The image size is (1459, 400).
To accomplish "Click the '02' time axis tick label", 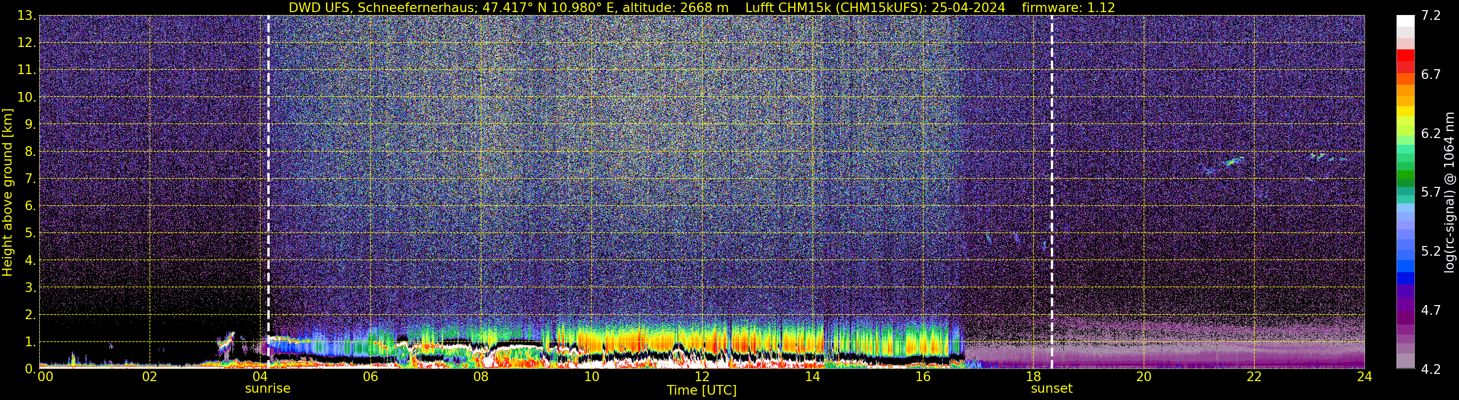I will 150,377.
